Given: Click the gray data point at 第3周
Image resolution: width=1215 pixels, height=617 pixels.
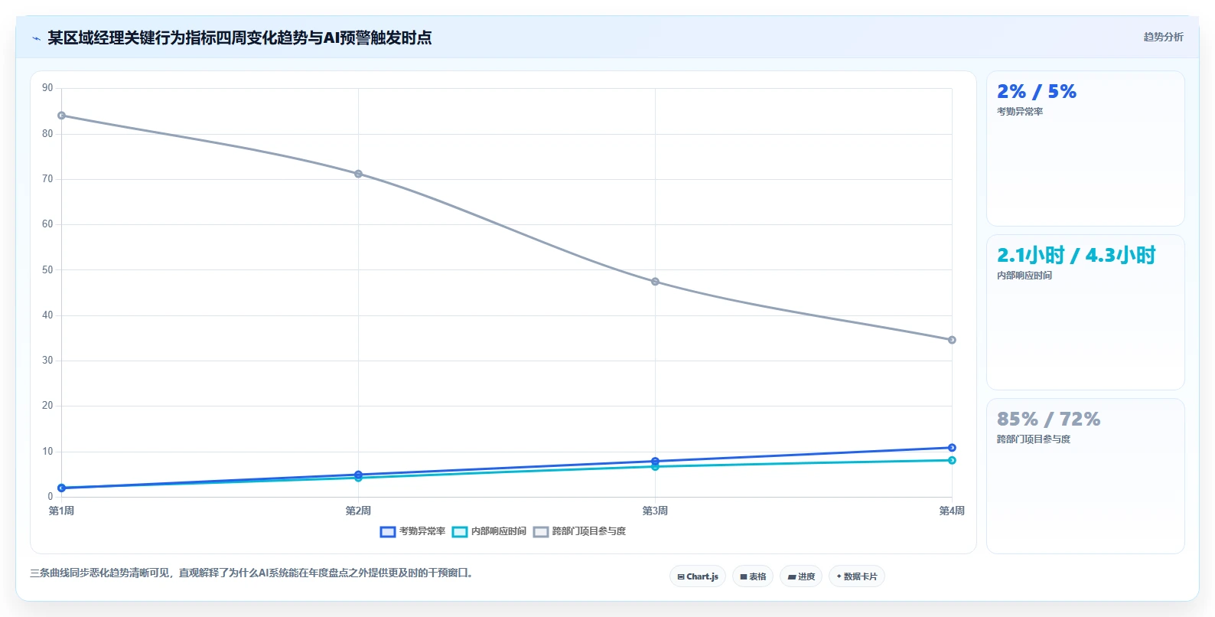Looking at the screenshot, I should tap(655, 282).
